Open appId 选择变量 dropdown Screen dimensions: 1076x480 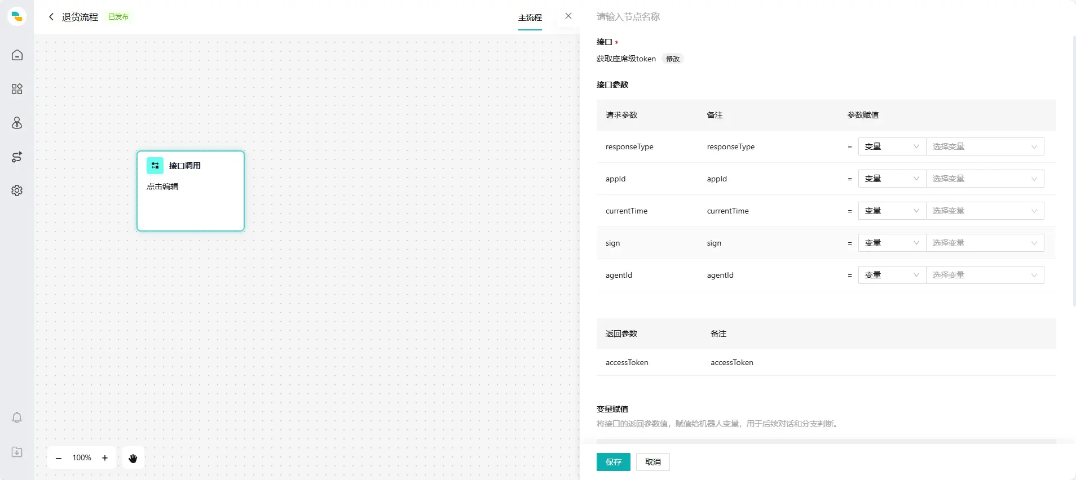coord(985,179)
